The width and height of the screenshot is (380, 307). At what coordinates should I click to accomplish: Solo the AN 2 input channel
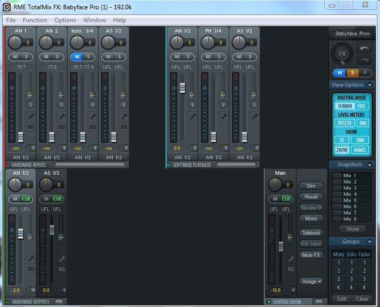[57, 57]
